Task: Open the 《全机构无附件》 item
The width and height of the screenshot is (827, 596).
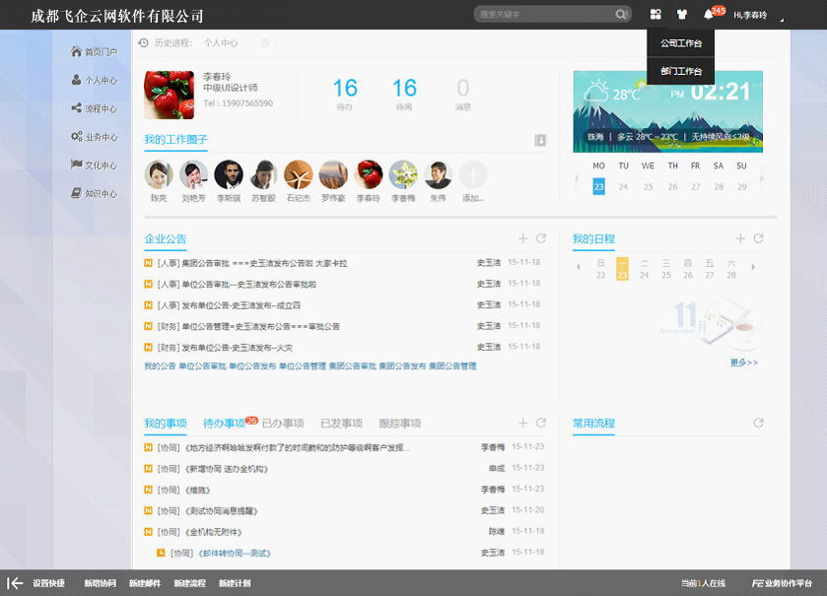Action: tap(213, 532)
